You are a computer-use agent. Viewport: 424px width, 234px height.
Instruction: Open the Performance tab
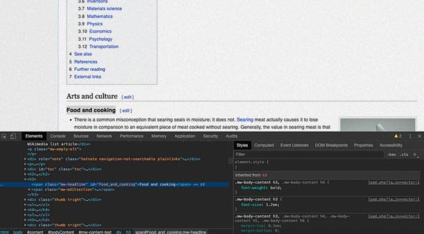tap(131, 136)
